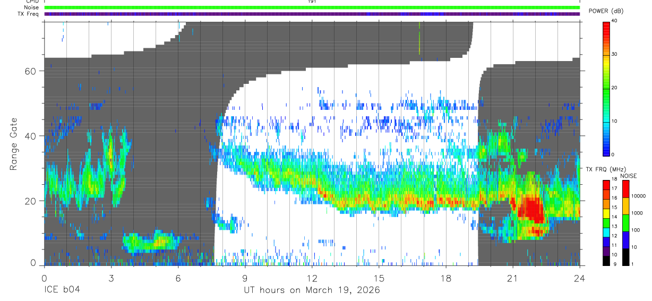
Task: Click the x-axis tick label '3'
Action: 111,278
